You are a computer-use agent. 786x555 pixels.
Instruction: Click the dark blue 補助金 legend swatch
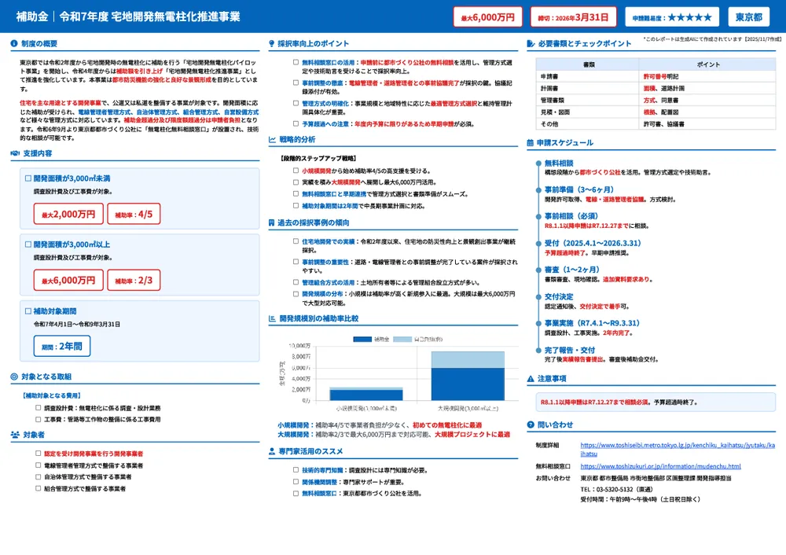pyautogui.click(x=362, y=339)
